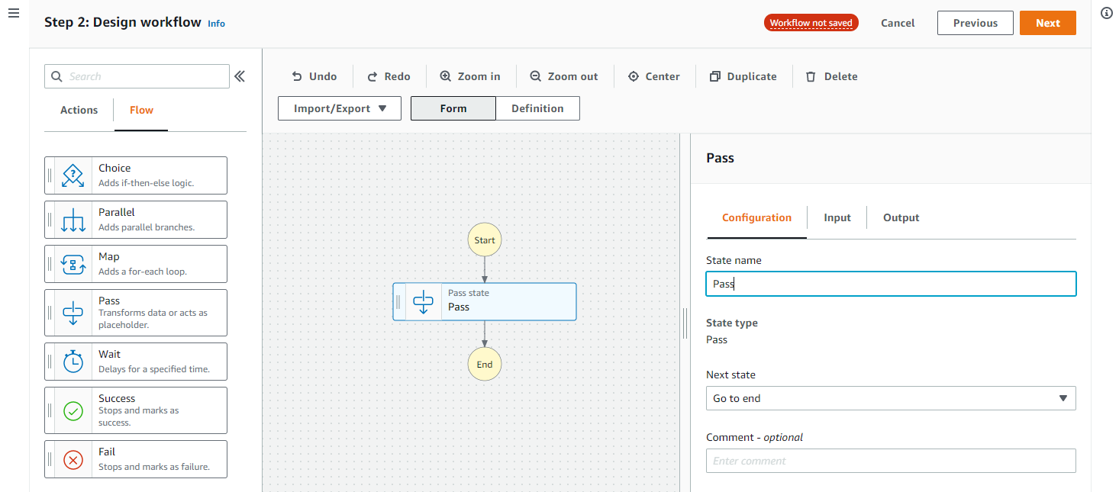Grab the drag handle on the Choice card
The image size is (1119, 492).
50,175
